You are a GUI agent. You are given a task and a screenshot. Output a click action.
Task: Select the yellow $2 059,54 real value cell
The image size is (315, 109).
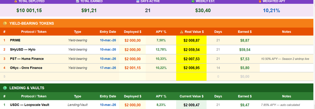click(x=192, y=49)
